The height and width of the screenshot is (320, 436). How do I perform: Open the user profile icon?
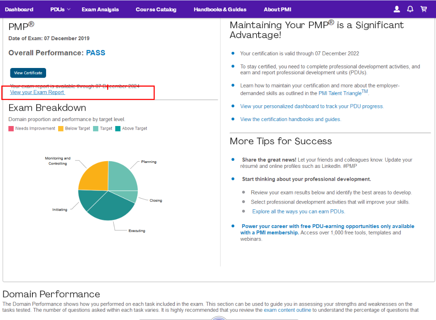click(397, 9)
